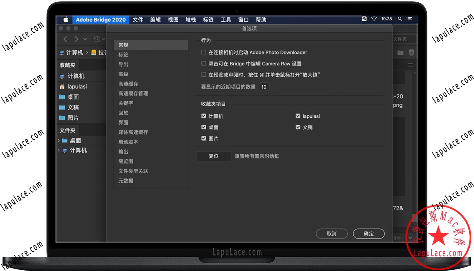
Task: Open the panel options hamburger menu icon
Action: 411,65
